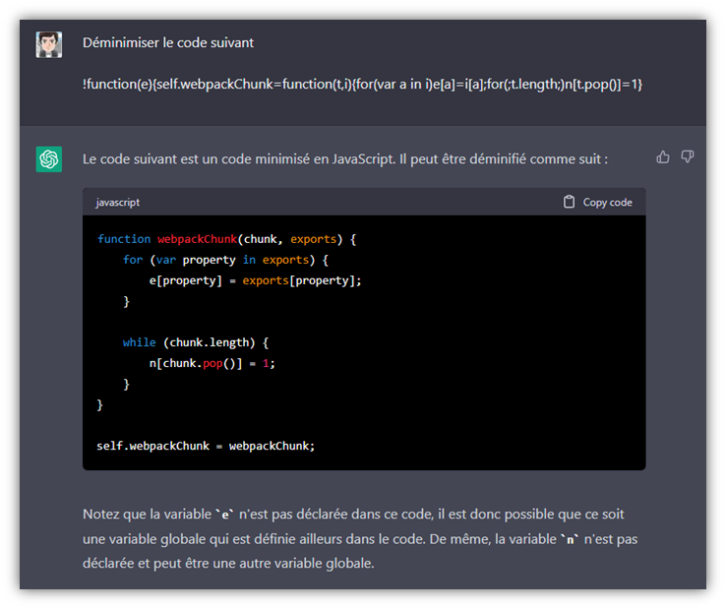Click the ChatGPT logo avatar
The width and height of the screenshot is (726, 609).
tap(49, 159)
